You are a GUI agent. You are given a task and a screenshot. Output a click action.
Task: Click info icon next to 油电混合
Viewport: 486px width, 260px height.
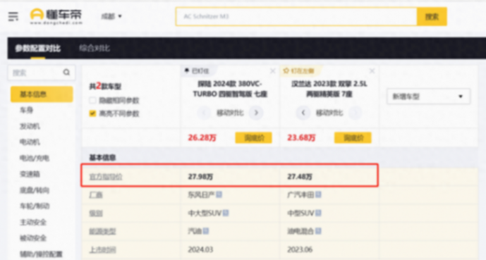(x=318, y=231)
